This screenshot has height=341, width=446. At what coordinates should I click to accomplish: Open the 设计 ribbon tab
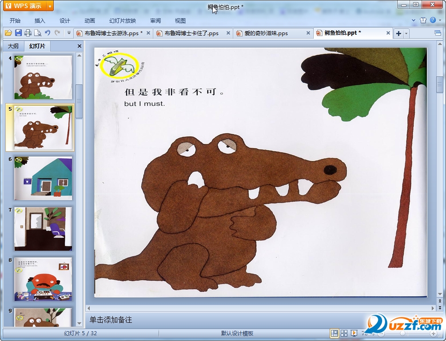(64, 21)
